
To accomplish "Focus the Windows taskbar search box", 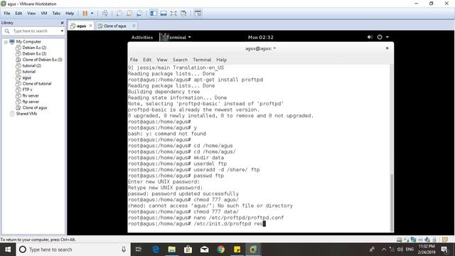I will pos(73,250).
